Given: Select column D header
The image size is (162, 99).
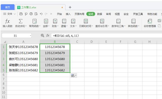Looking at the screenshot, I should click(92, 42).
